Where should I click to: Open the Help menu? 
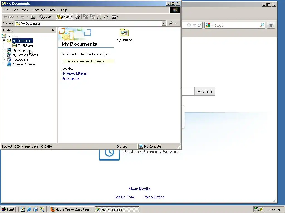64,10
